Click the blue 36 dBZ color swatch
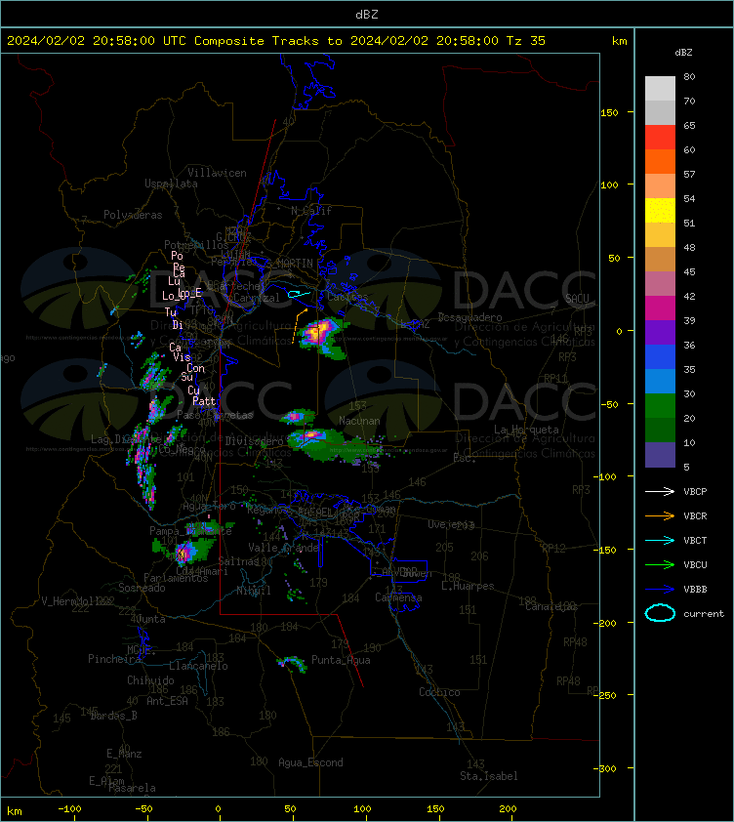This screenshot has height=822, width=734. [660, 357]
